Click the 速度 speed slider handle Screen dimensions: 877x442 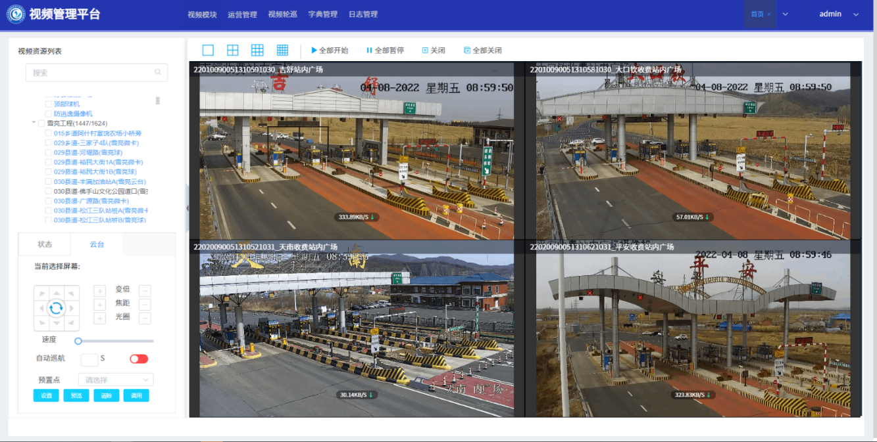pyautogui.click(x=78, y=341)
